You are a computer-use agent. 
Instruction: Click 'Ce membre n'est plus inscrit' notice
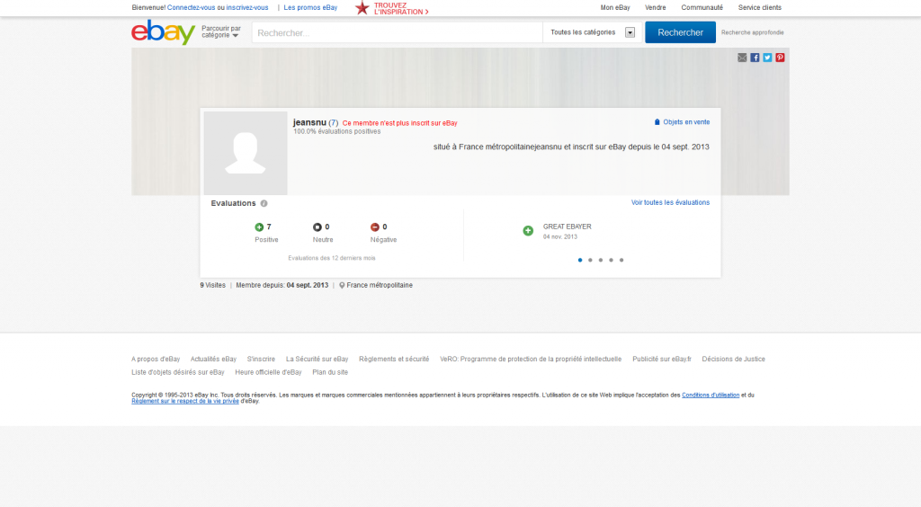coord(400,123)
